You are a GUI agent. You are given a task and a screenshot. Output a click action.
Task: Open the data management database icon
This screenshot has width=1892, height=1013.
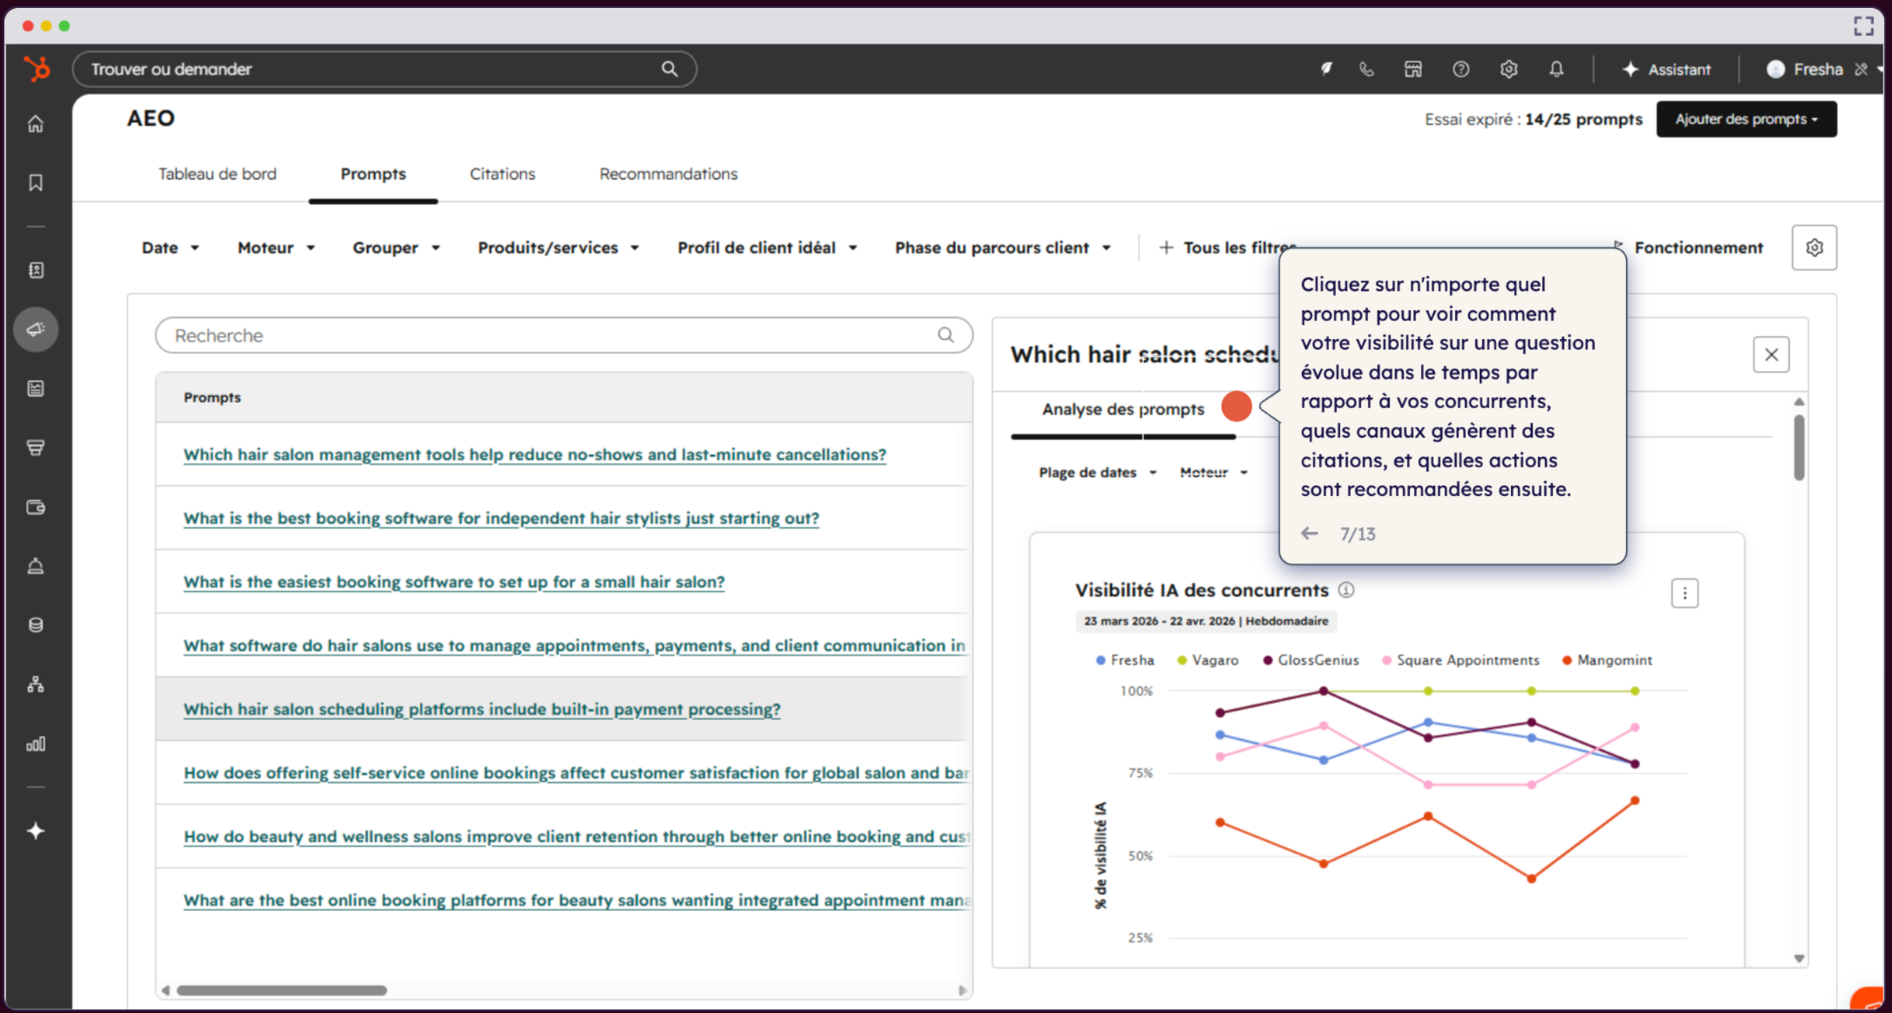[36, 625]
